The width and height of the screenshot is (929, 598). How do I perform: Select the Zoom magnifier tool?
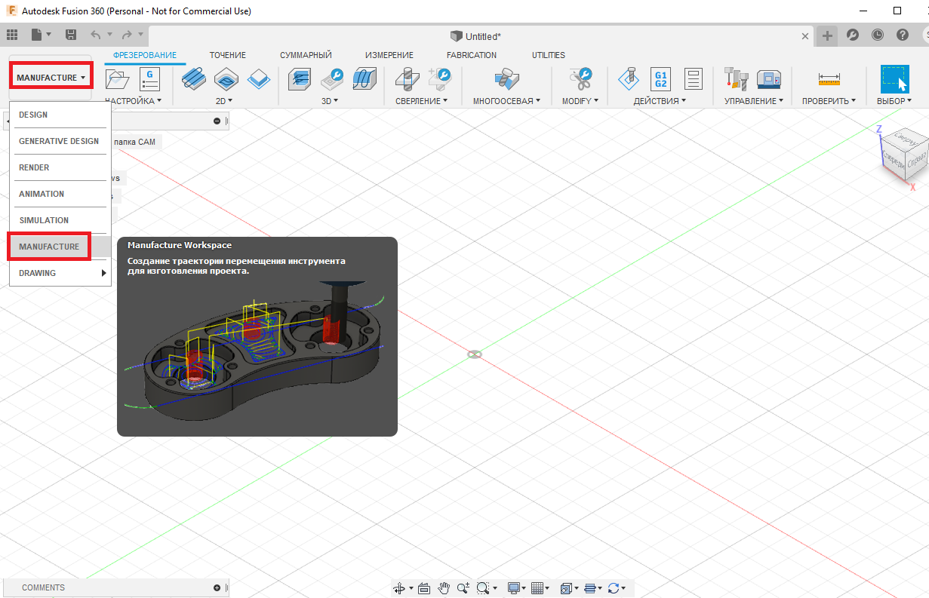pyautogui.click(x=463, y=588)
